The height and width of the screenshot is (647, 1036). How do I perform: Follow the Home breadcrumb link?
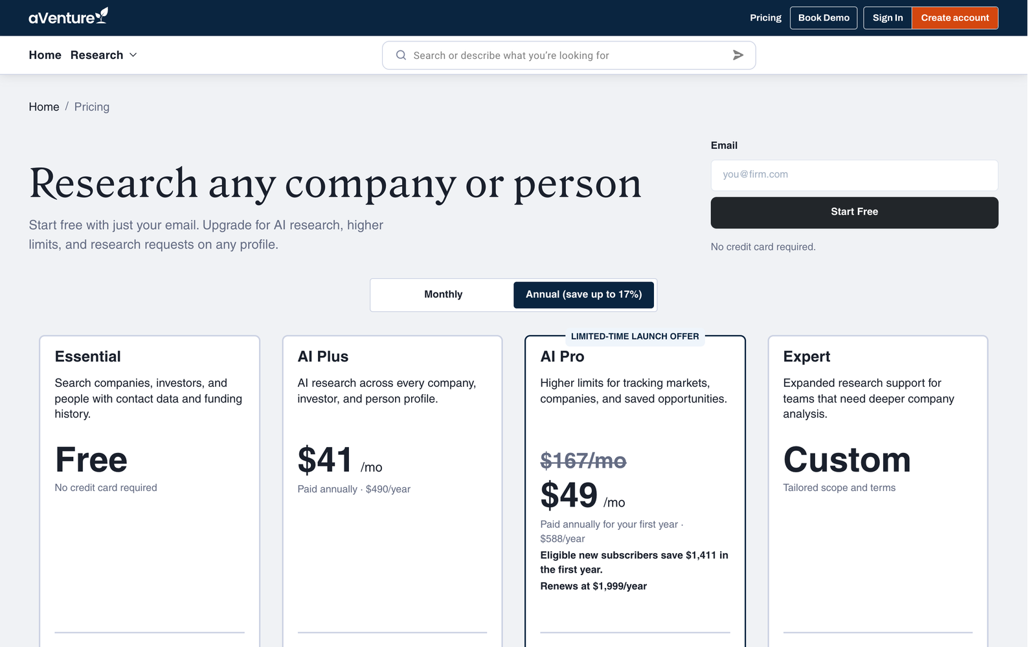(44, 107)
